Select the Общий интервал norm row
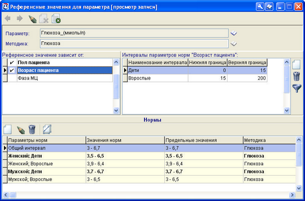Screen dimensions: 305x201 149,148
